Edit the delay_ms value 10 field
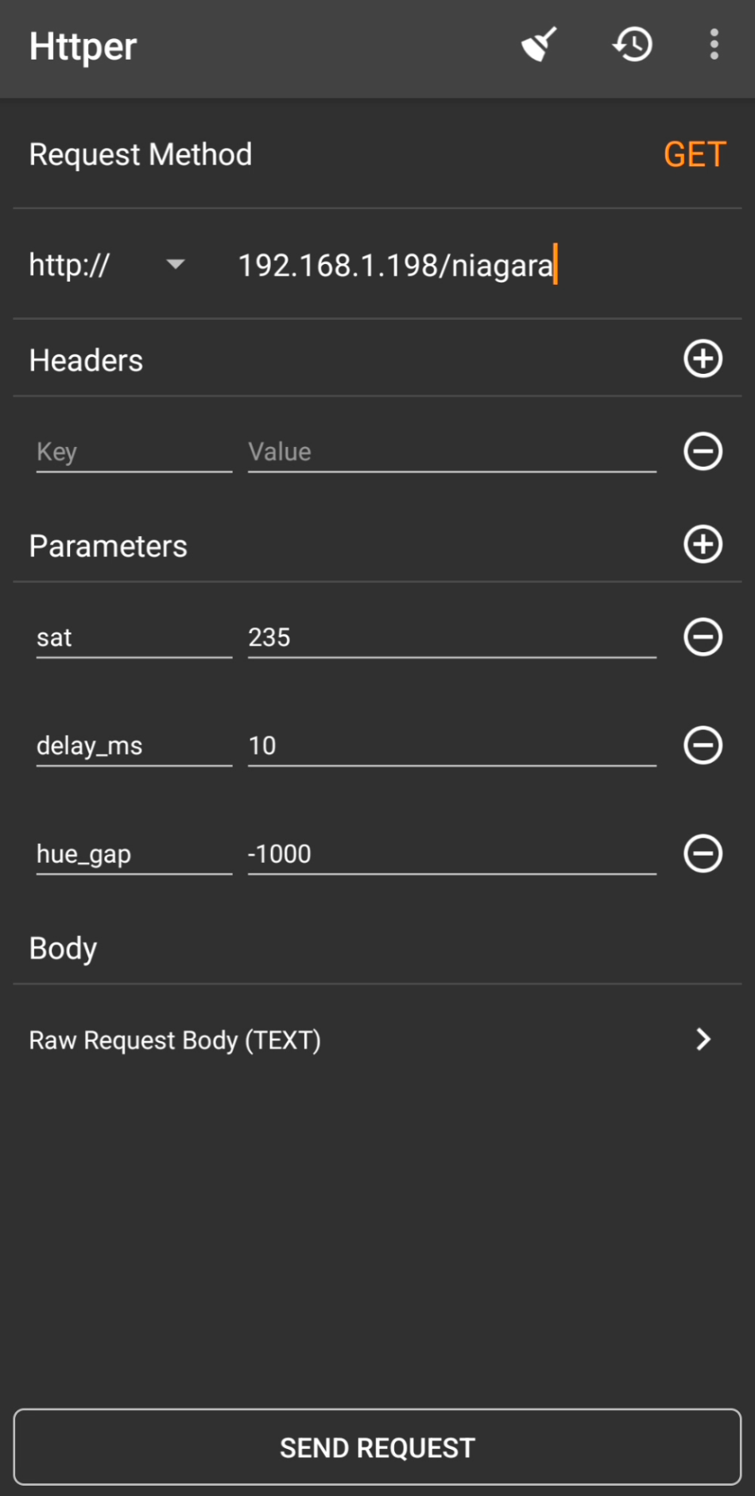 coord(451,745)
